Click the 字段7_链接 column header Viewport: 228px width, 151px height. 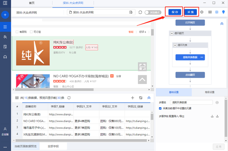click(61, 106)
